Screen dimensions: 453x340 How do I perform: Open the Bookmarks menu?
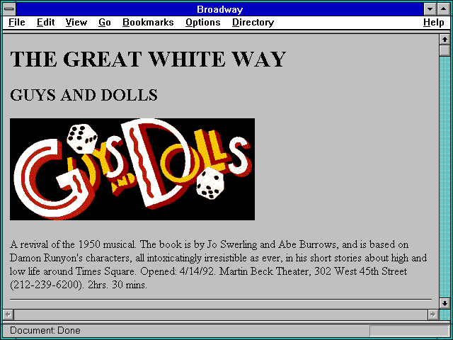coord(148,23)
